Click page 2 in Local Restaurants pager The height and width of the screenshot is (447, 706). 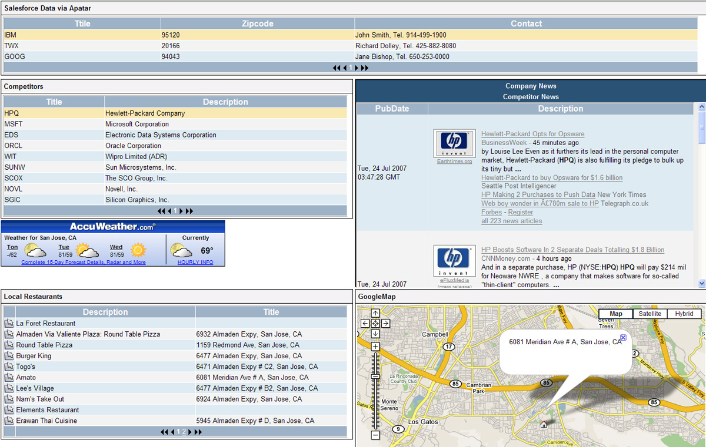[x=184, y=432]
